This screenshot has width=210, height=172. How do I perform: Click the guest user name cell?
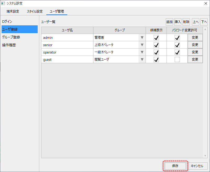tap(67, 60)
